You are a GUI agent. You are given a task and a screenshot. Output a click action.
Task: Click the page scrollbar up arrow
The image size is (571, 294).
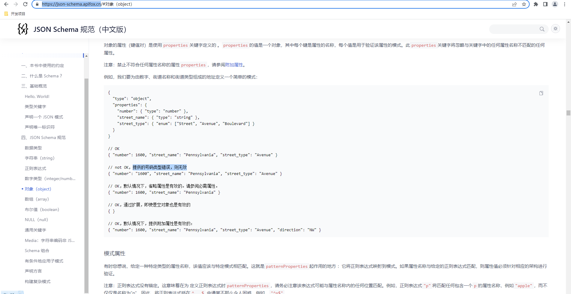tap(568, 22)
